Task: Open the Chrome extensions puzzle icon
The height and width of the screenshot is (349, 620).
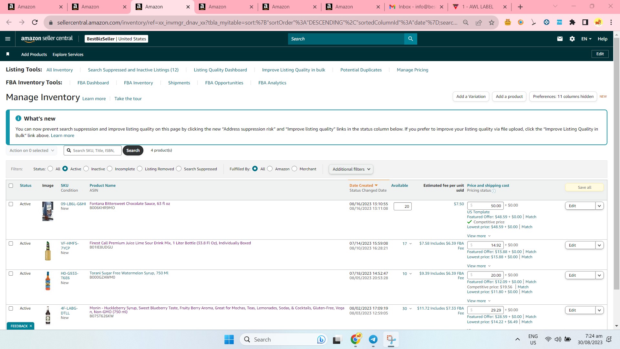Action: point(572,22)
